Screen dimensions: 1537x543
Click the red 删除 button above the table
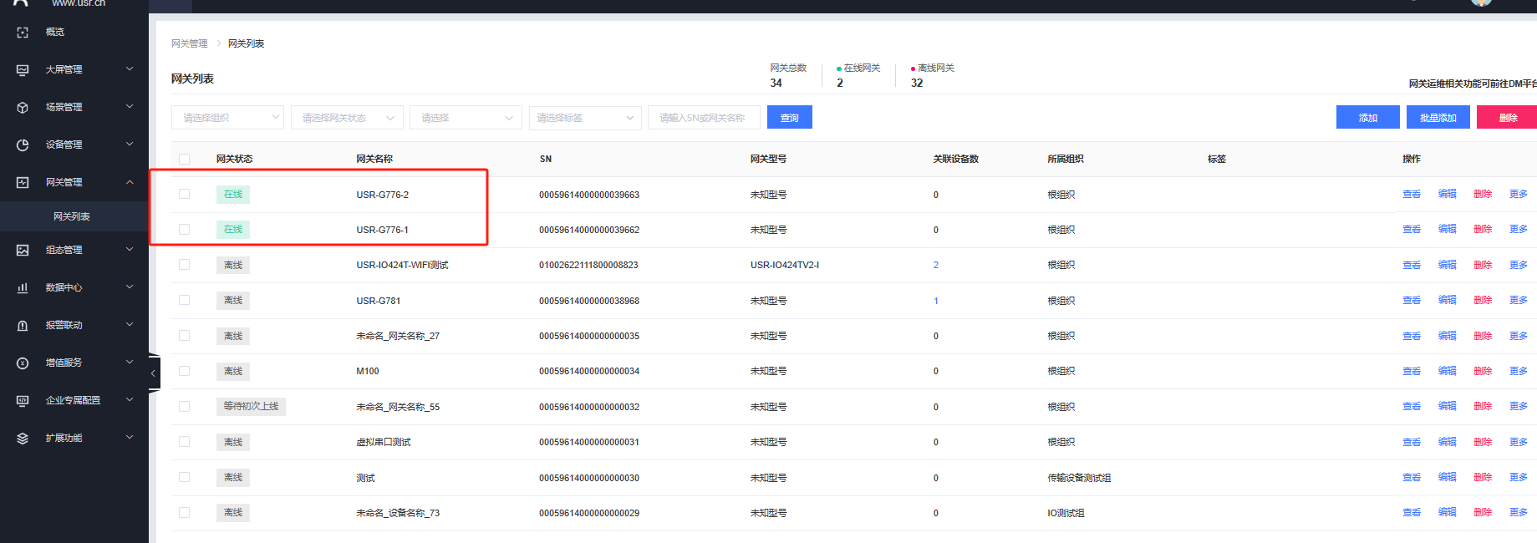point(1506,118)
